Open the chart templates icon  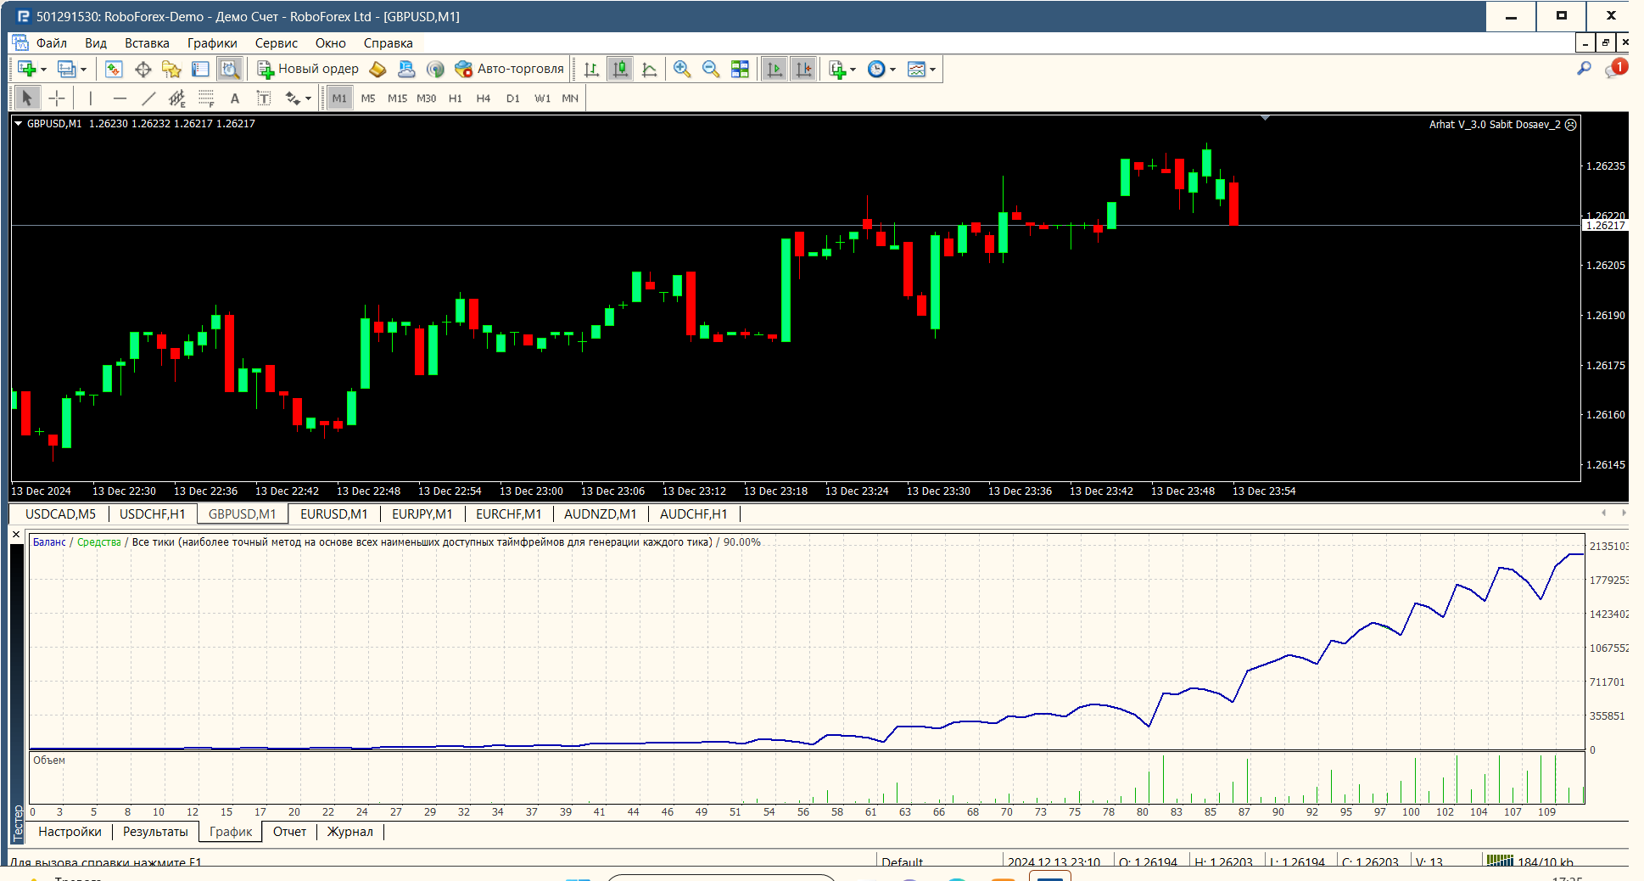point(916,69)
